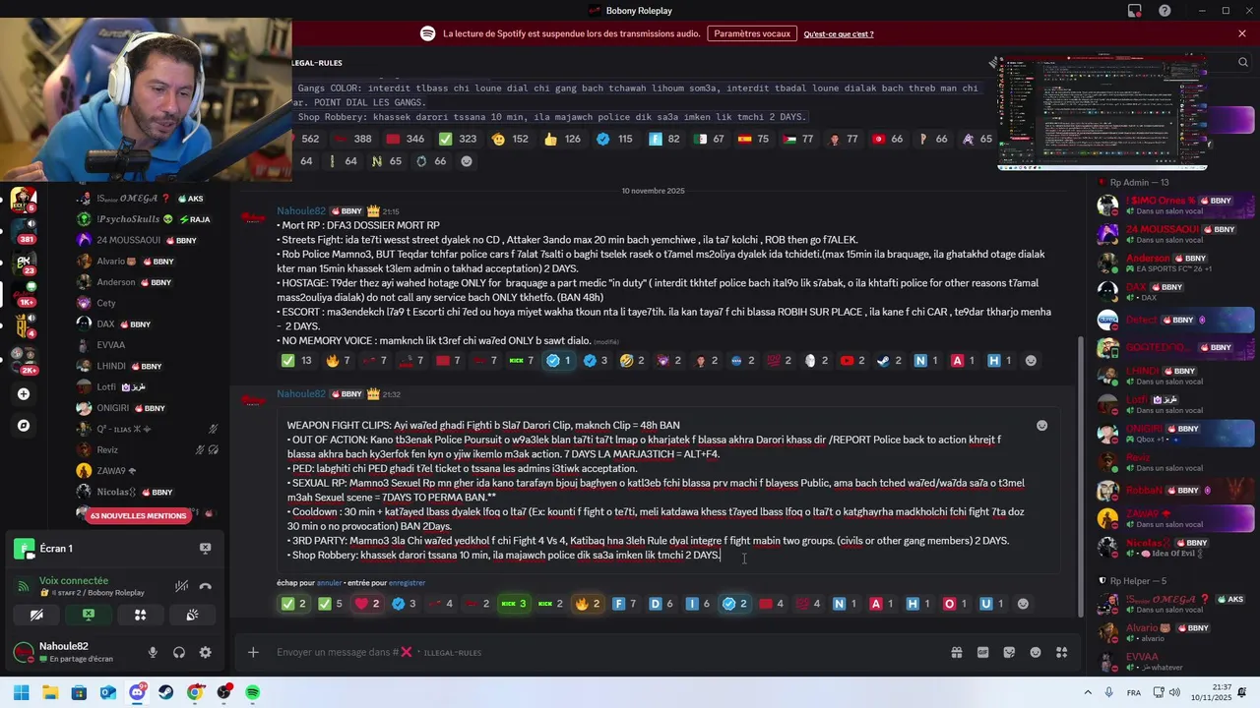
Task: Open Discord inbox icon in title bar
Action: pos(1135,11)
